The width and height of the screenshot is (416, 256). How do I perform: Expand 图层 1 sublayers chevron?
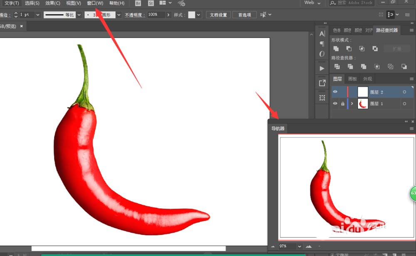tap(352, 103)
